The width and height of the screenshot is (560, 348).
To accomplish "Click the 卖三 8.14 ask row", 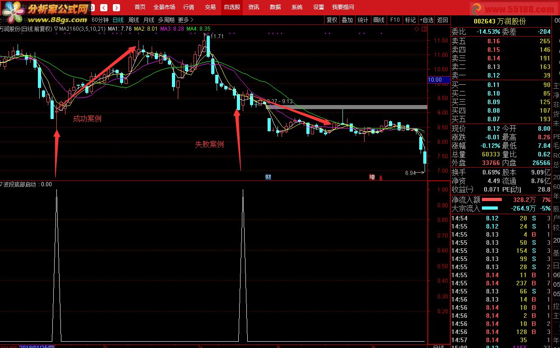I will [x=501, y=58].
